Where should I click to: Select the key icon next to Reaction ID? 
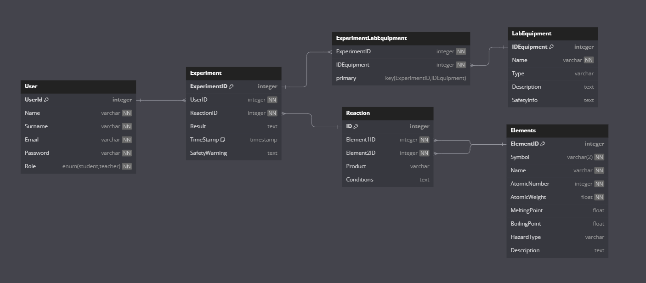[356, 126]
